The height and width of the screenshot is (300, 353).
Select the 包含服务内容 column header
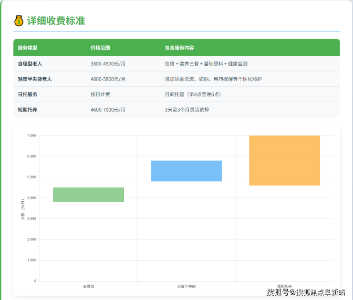click(x=179, y=48)
